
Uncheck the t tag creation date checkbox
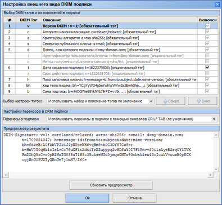click(x=207, y=68)
